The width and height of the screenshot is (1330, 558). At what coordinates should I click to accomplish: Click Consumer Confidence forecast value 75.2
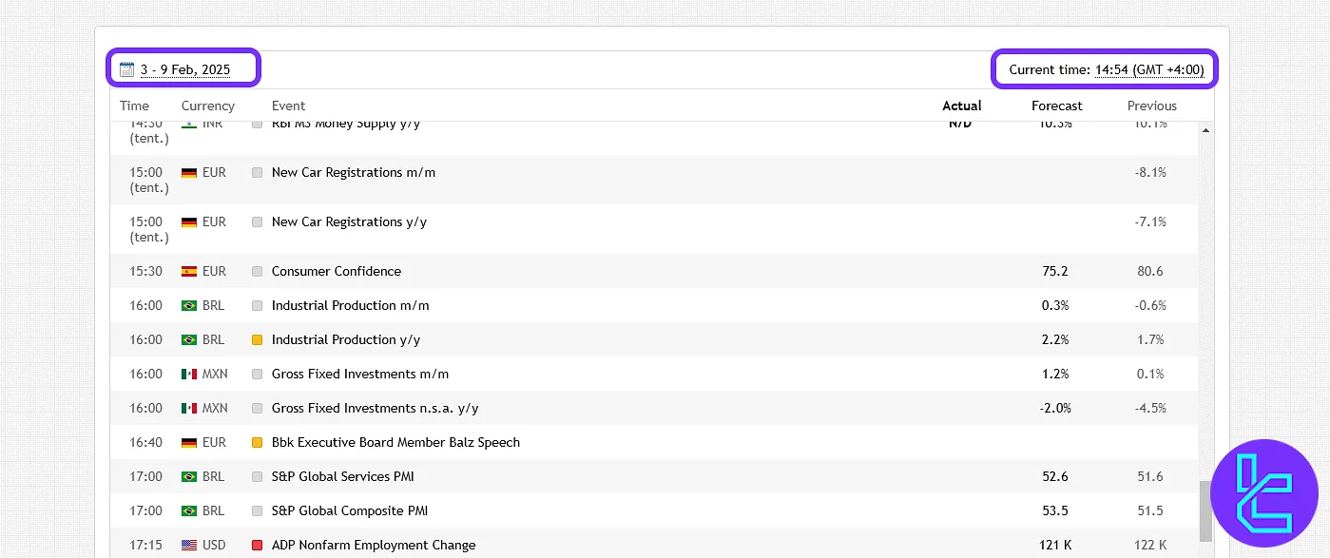[1055, 271]
